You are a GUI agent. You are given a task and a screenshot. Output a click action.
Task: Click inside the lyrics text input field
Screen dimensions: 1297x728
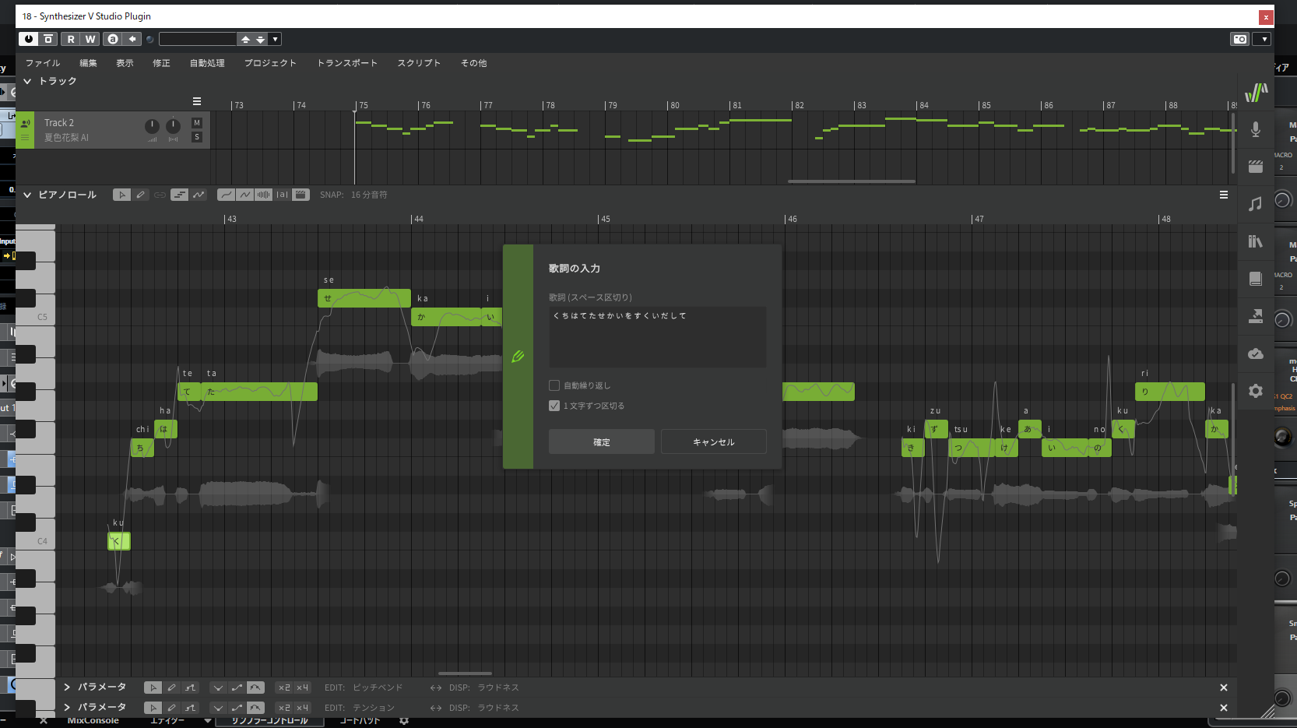(x=656, y=336)
